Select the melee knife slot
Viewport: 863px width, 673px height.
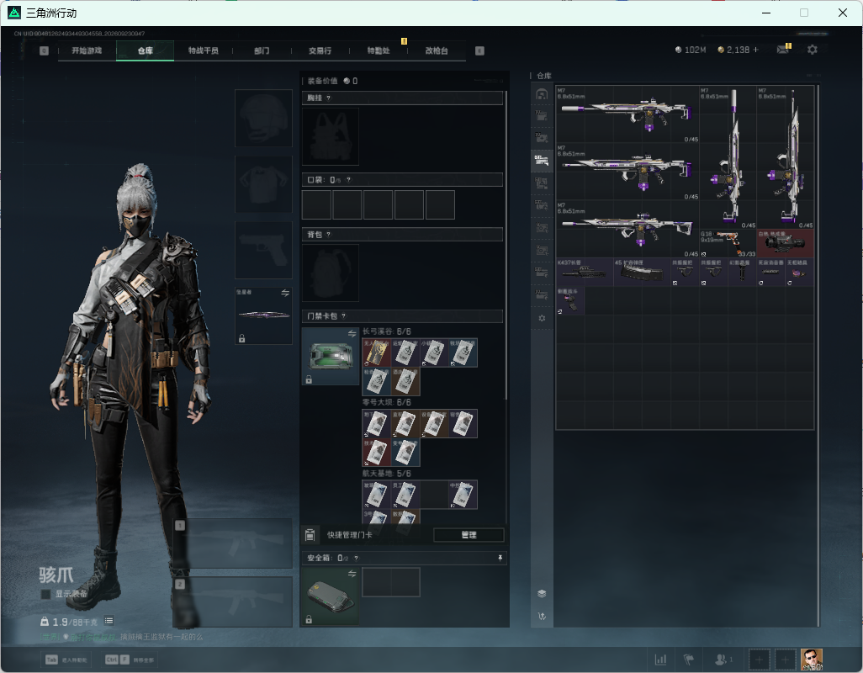[x=263, y=315]
